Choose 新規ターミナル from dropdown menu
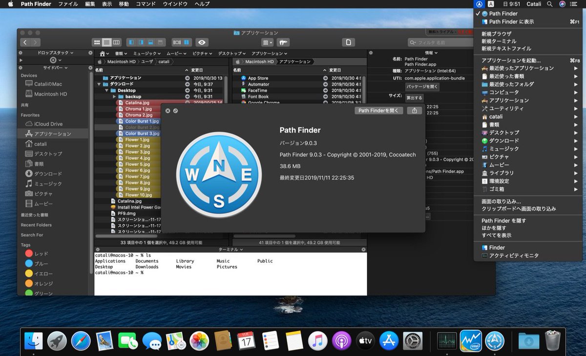Viewport: 586px width, 356px height. click(499, 41)
